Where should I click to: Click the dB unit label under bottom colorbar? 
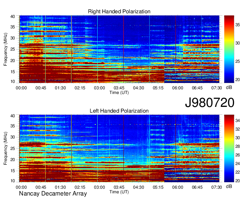point(229,187)
